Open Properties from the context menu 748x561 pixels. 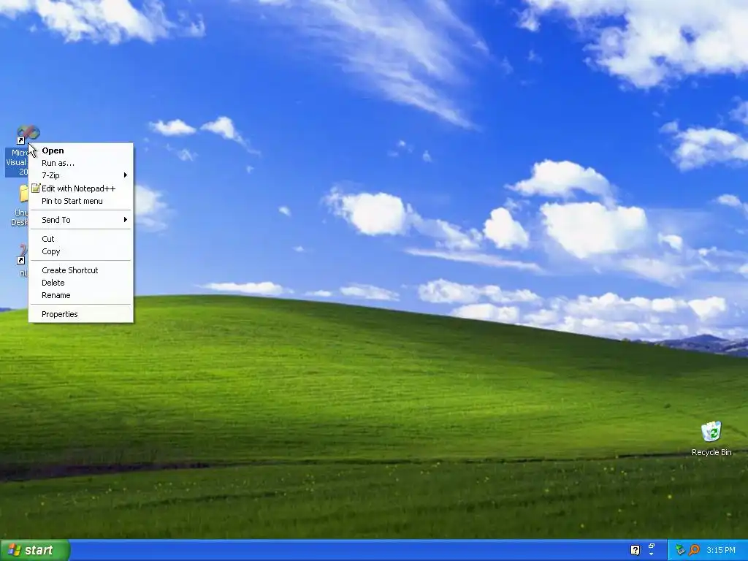point(81,314)
